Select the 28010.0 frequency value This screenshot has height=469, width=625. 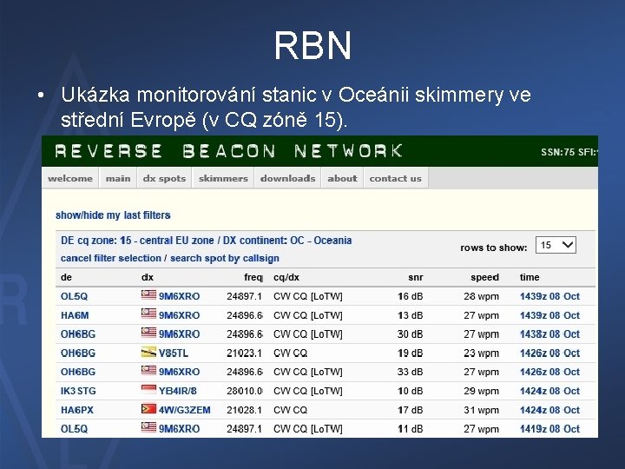244,391
